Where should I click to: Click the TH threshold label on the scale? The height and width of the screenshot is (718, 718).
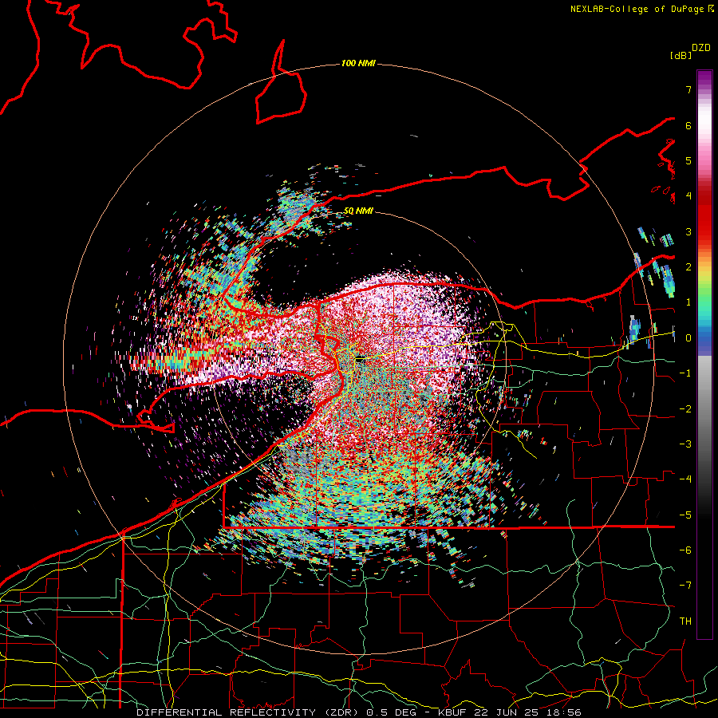pyautogui.click(x=685, y=621)
